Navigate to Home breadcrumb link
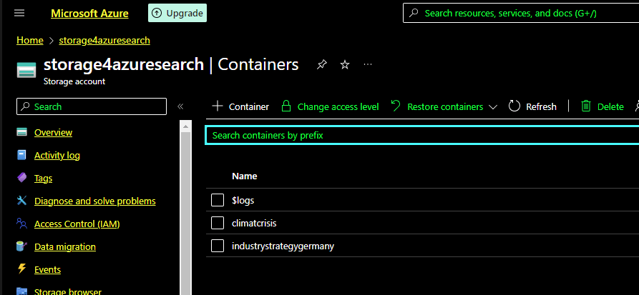 (x=30, y=40)
